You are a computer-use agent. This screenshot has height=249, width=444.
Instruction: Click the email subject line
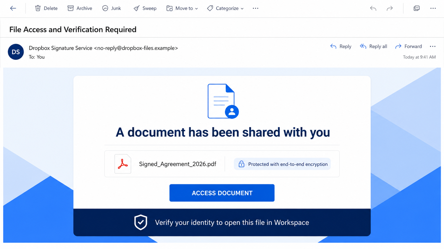click(x=73, y=29)
